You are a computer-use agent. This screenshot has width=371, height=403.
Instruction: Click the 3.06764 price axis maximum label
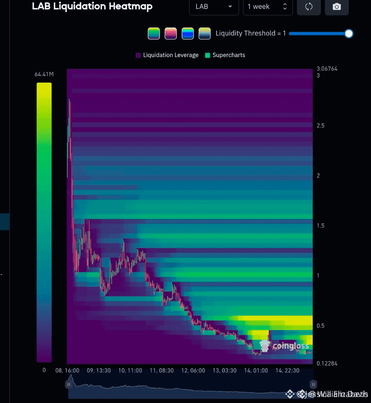coord(327,68)
